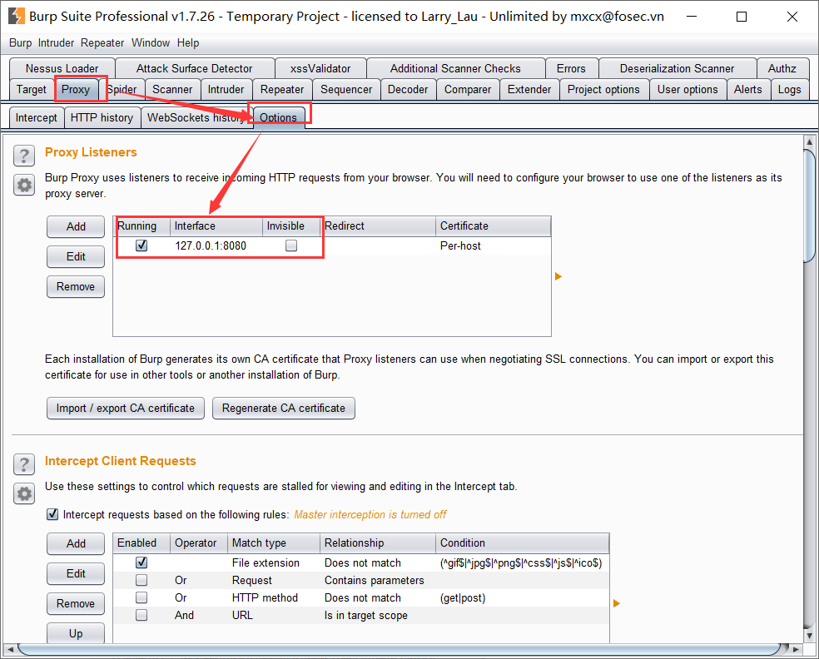
Task: Open the User options tab
Action: 687,89
